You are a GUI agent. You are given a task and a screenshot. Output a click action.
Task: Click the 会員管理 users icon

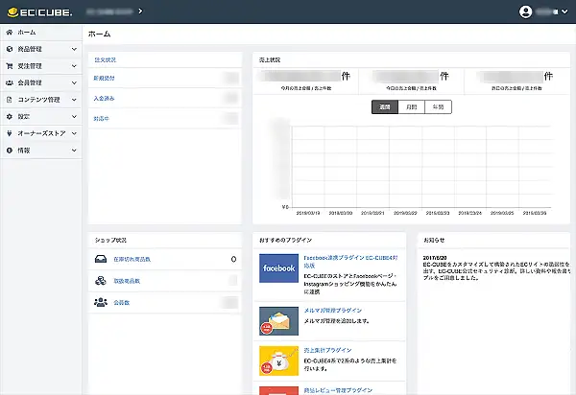(x=10, y=83)
